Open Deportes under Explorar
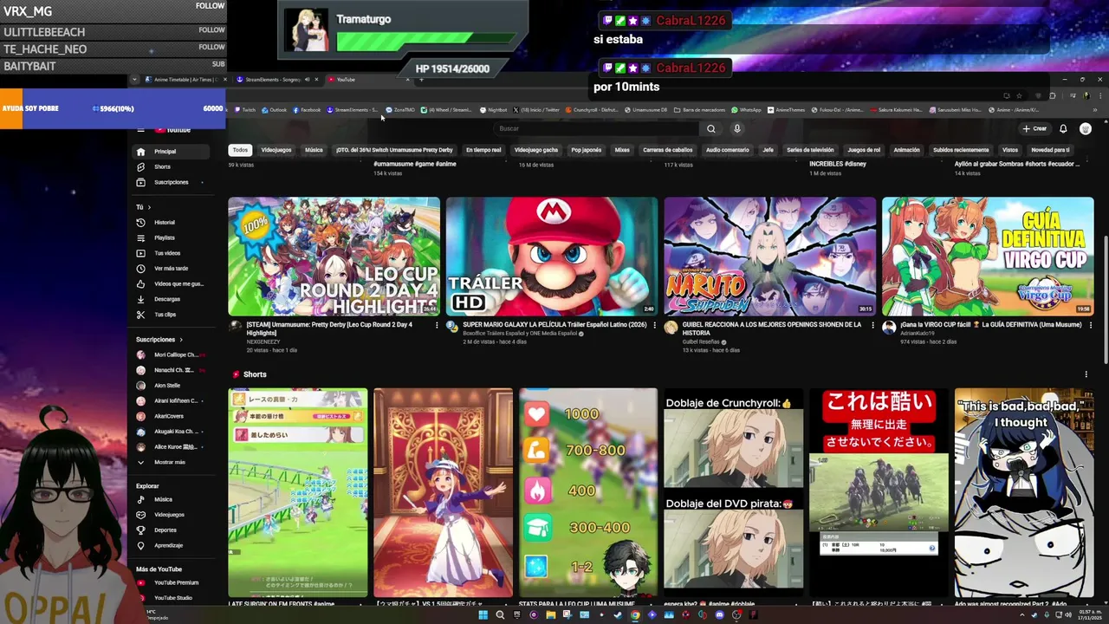 [172, 530]
